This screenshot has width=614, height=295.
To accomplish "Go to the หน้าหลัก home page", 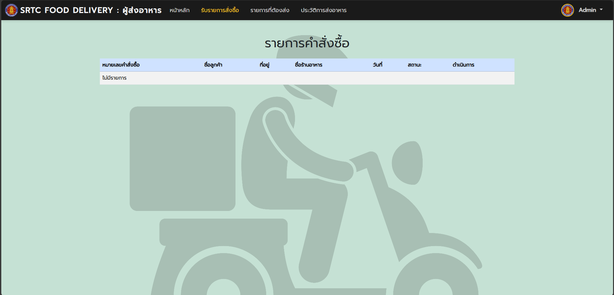I will pos(179,10).
